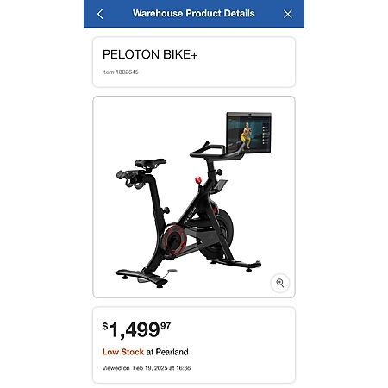
Task: Tap the Low Stock status label
Action: 123,352
